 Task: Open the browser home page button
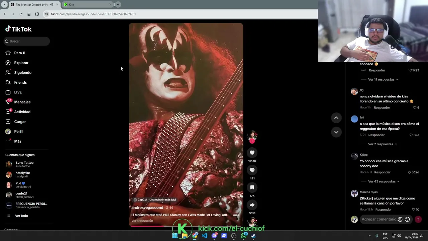click(29, 14)
